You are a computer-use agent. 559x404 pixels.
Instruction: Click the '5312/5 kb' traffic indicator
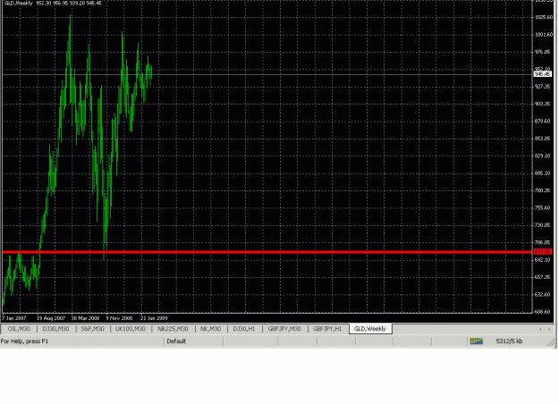click(509, 341)
